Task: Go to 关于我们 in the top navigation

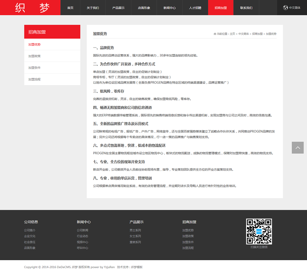Action: click(92, 8)
